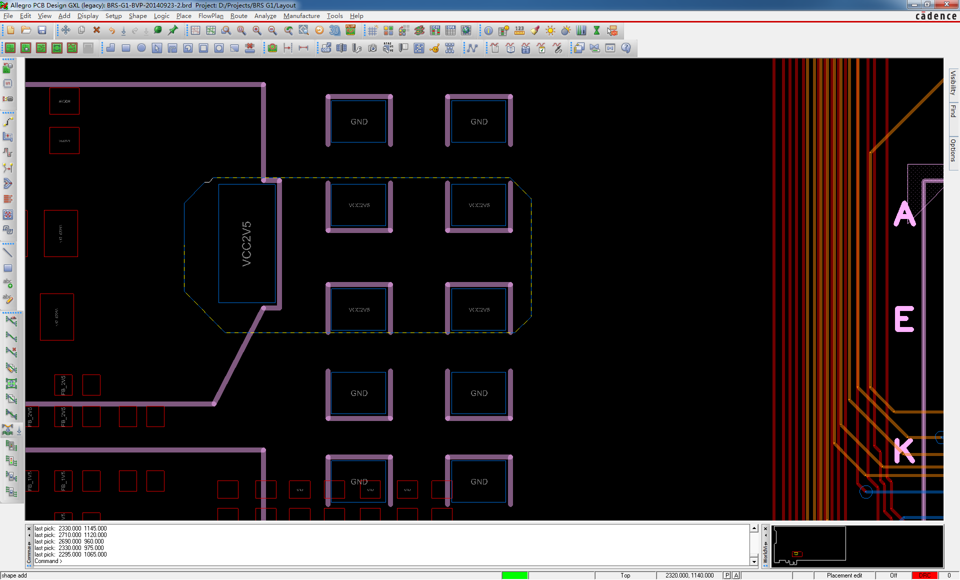Open the Help question mark icon
The width and height of the screenshot is (960, 580).
pyautogui.click(x=626, y=48)
